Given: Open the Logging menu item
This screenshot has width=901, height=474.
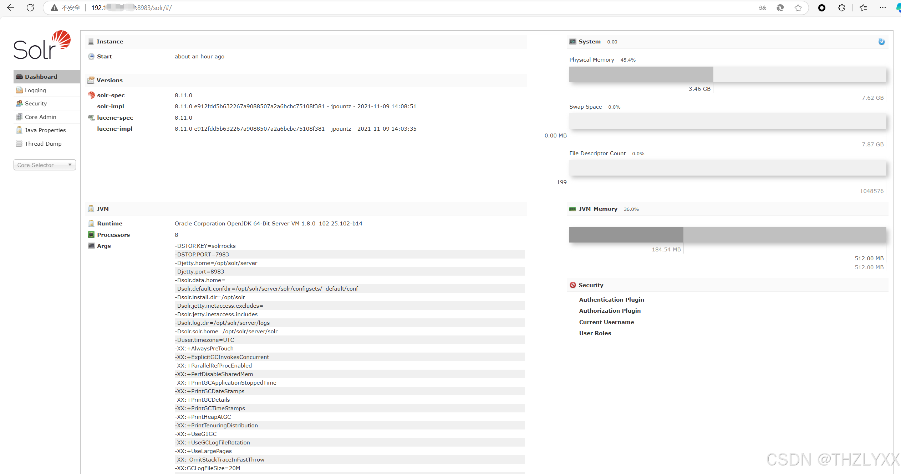Looking at the screenshot, I should pos(35,90).
